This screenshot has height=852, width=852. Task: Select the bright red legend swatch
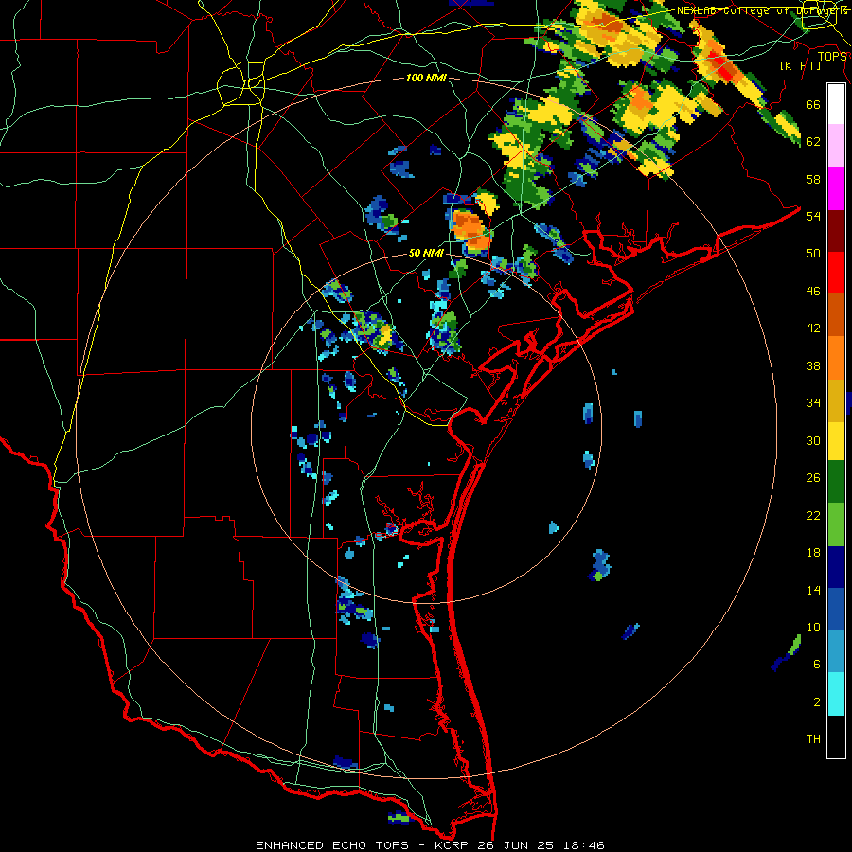(x=836, y=273)
